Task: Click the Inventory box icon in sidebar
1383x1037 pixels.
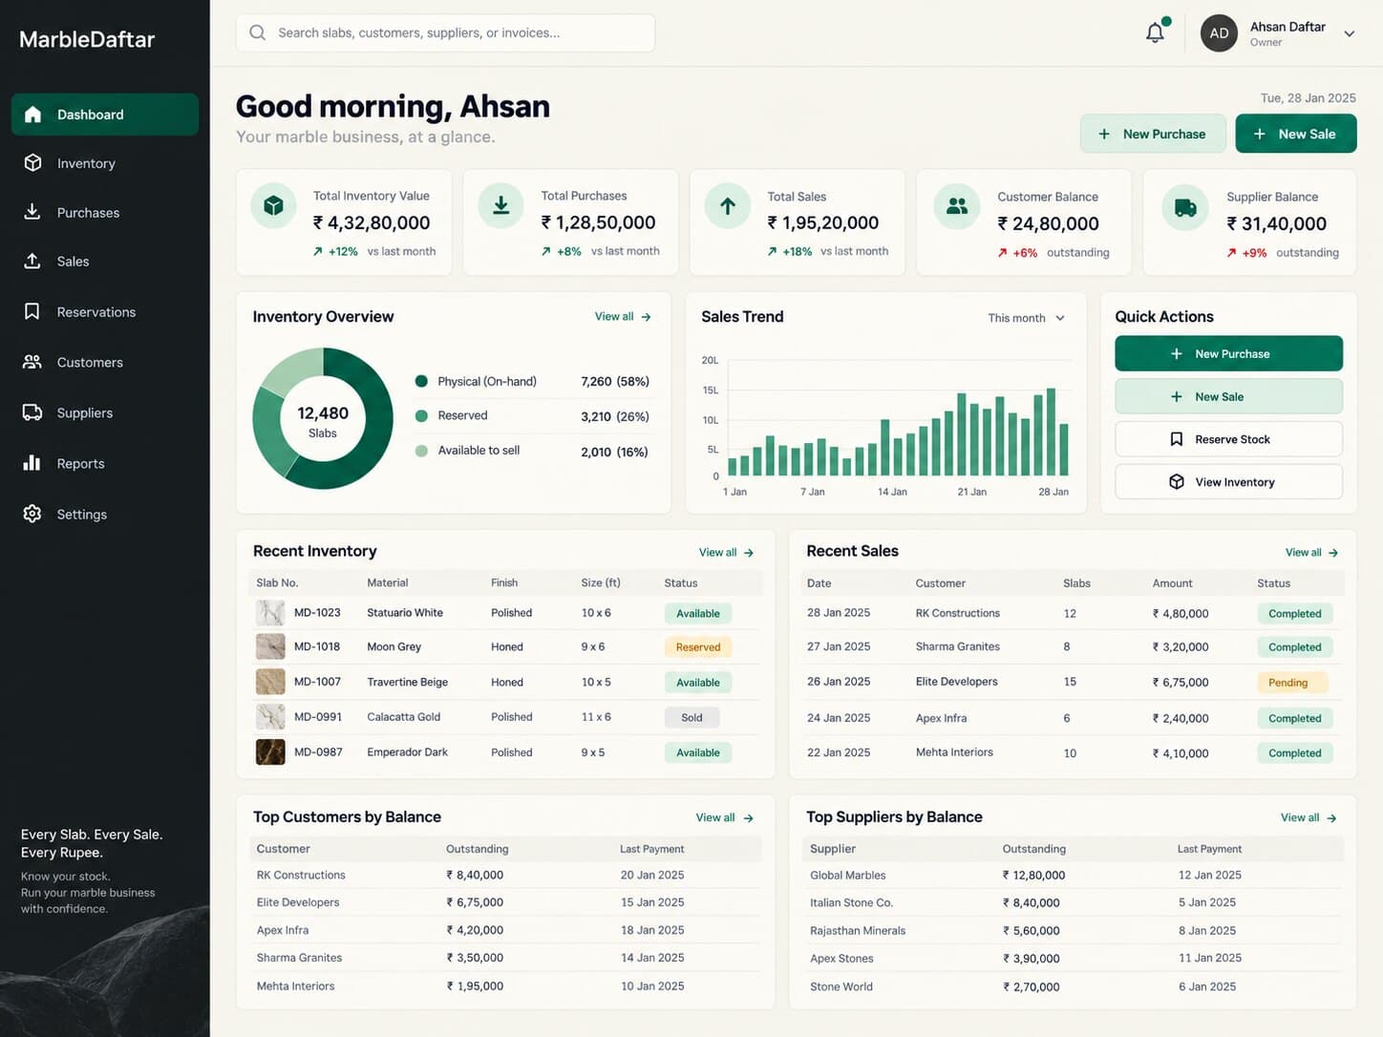Action: tap(32, 162)
